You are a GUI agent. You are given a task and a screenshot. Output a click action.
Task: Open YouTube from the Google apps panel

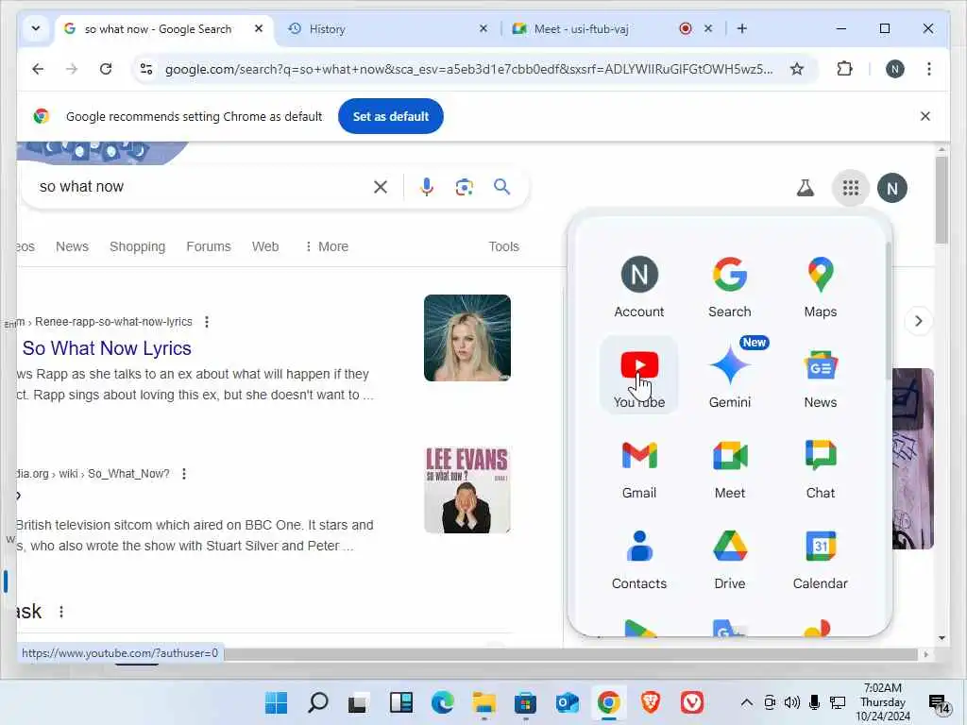(639, 375)
